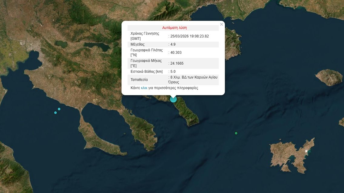Click the large teal earthquake marker below popup
This screenshot has height=193, width=344.
[173, 99]
